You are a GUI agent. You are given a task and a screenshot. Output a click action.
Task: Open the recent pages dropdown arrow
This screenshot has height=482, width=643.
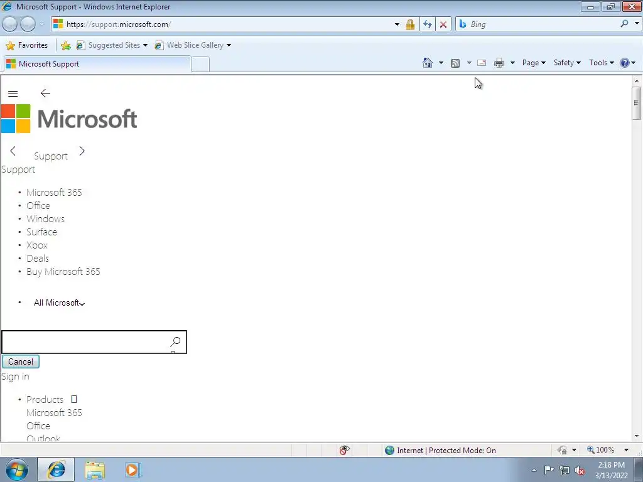42,24
